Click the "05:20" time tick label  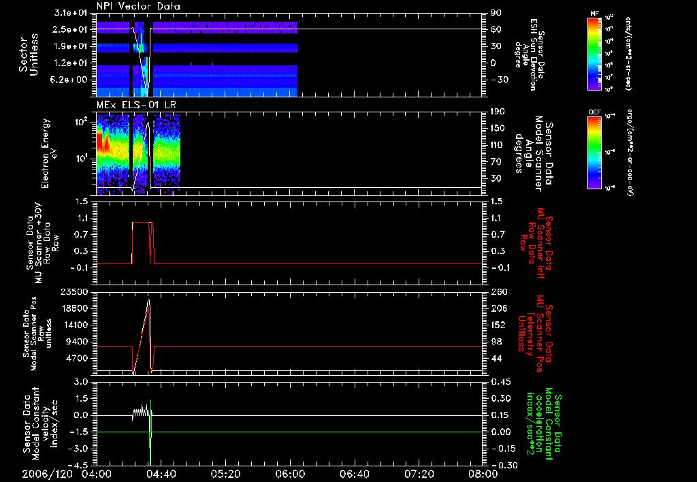[225, 474]
